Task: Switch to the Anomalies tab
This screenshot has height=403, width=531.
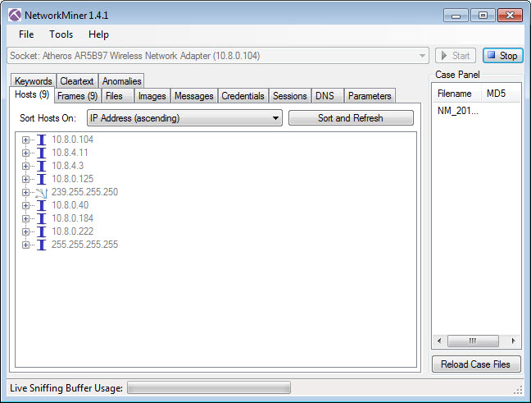Action: [x=121, y=81]
